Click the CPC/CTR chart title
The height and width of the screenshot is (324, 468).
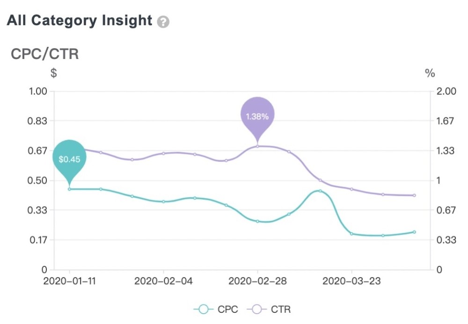click(45, 54)
